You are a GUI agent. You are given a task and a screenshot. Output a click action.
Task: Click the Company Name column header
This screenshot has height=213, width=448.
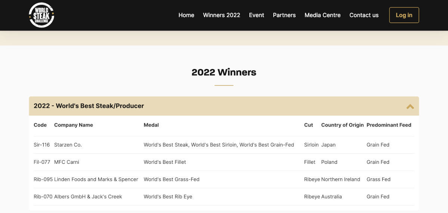pos(74,125)
